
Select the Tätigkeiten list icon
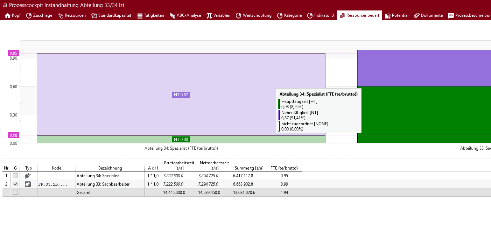[140, 15]
